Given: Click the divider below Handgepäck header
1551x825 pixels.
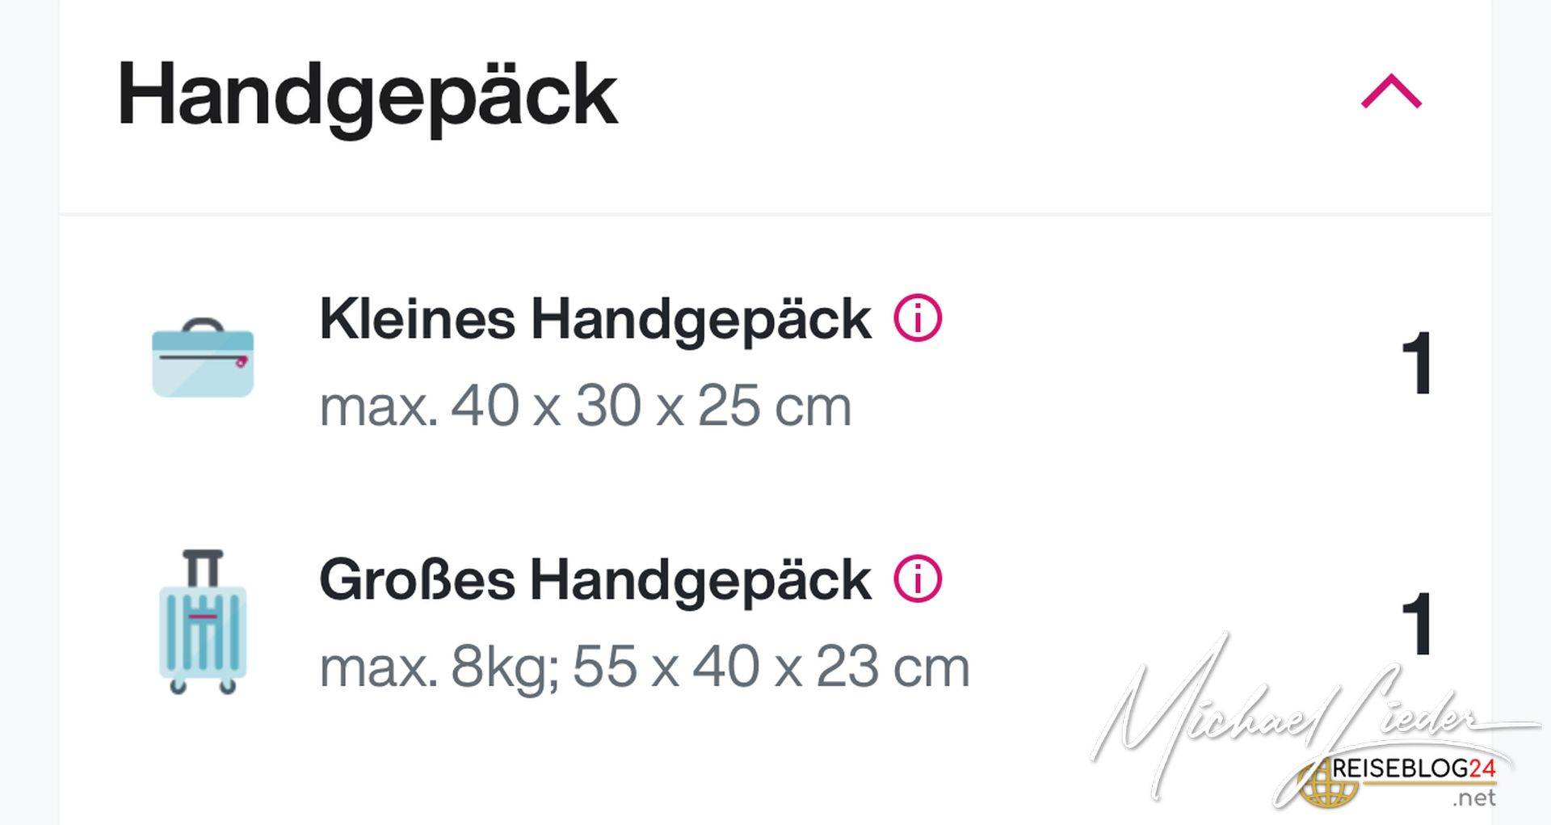Looking at the screenshot, I should point(775,214).
